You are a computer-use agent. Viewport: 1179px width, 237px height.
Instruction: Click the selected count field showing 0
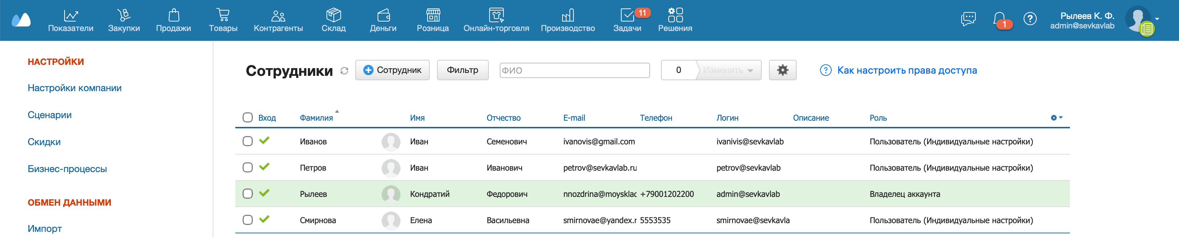point(678,70)
